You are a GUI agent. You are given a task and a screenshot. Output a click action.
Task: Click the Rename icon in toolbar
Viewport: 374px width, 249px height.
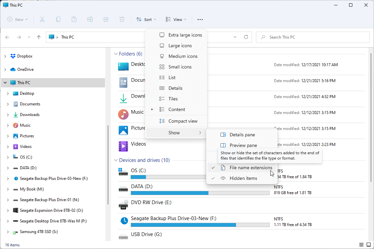90,20
